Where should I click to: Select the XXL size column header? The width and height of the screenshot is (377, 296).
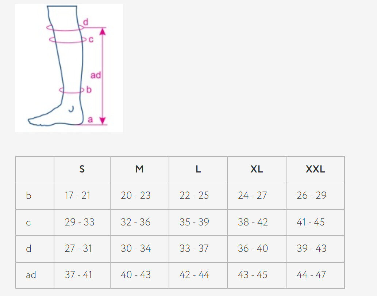[315, 169]
